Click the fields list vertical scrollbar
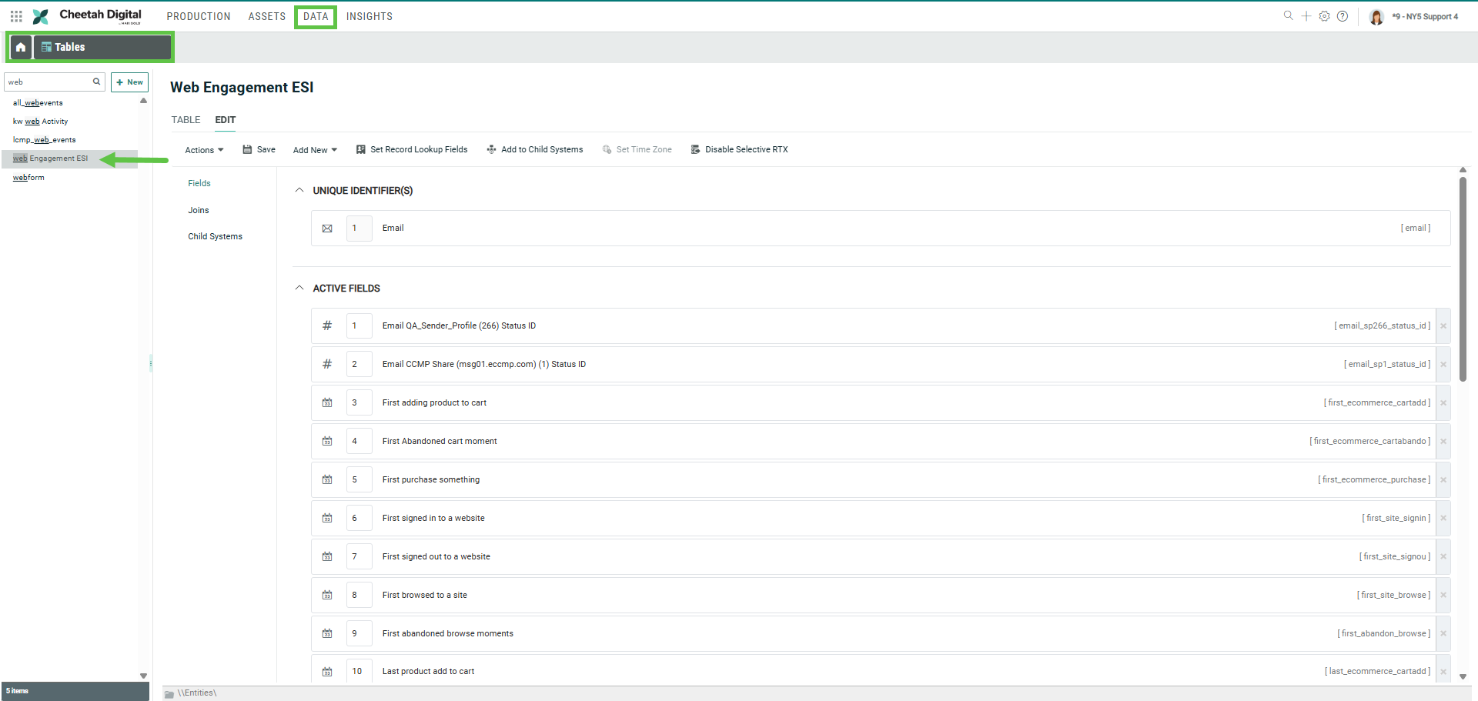This screenshot has height=701, width=1478. pos(1463,279)
